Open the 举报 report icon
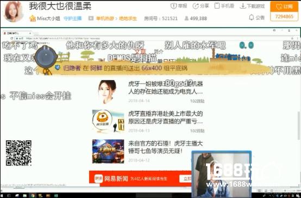The image size is (301, 198). tap(173, 6)
